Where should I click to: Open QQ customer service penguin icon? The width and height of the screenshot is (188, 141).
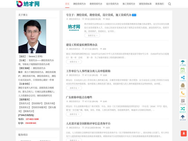[183, 86]
